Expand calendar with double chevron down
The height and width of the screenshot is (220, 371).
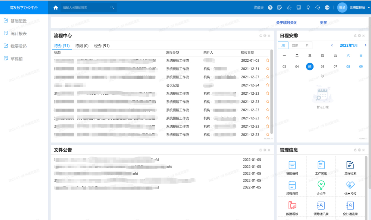pos(322,76)
